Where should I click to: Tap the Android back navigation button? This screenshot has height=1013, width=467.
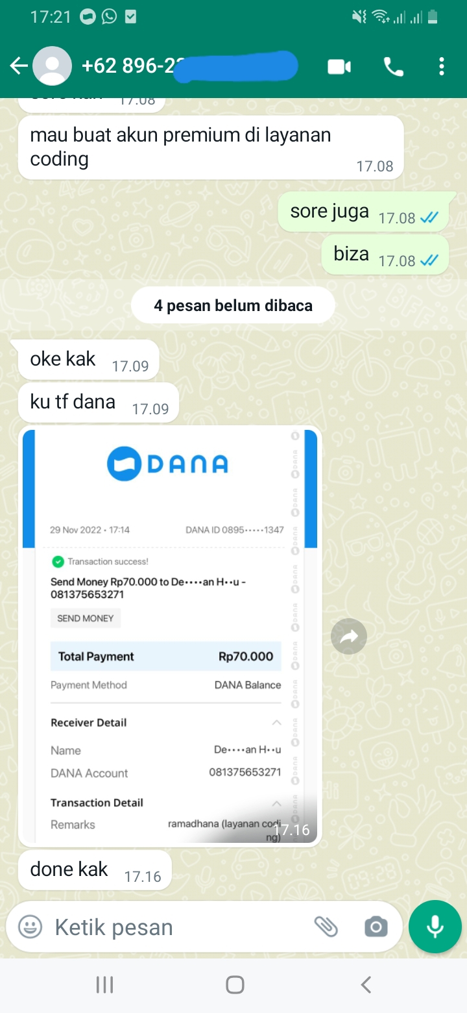click(x=366, y=985)
